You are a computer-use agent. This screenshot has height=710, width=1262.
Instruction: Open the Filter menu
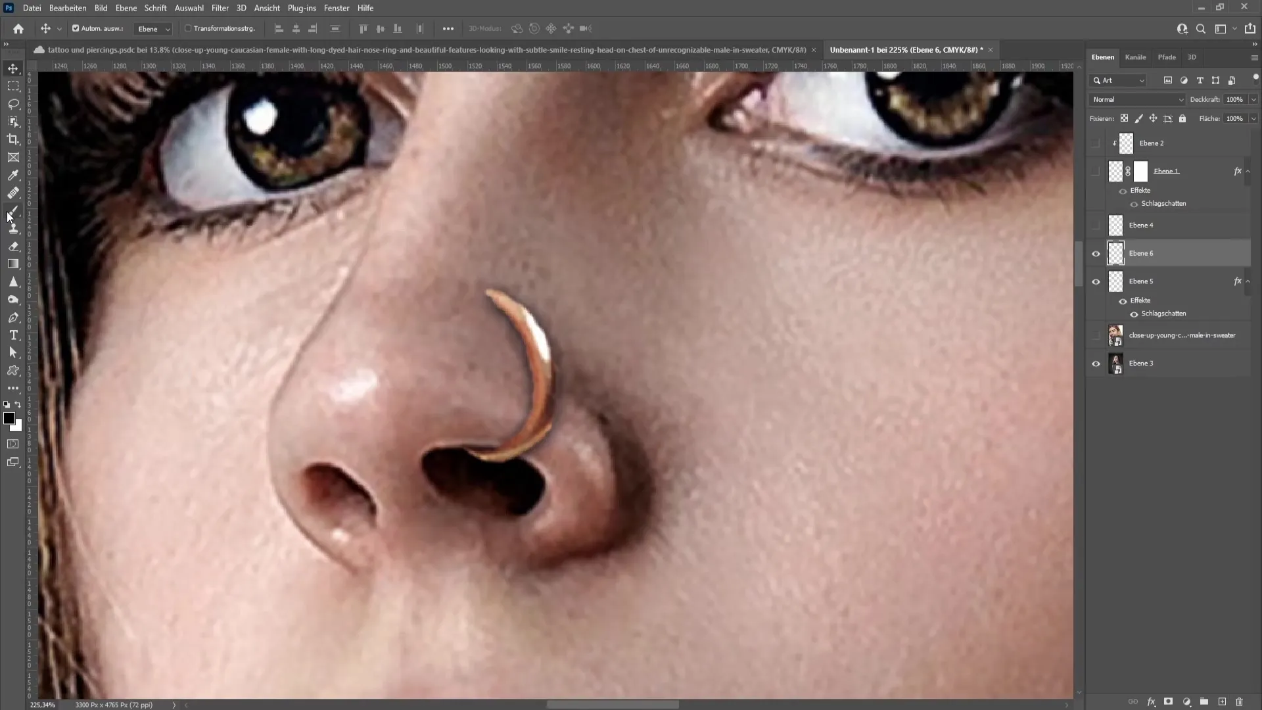coord(220,8)
